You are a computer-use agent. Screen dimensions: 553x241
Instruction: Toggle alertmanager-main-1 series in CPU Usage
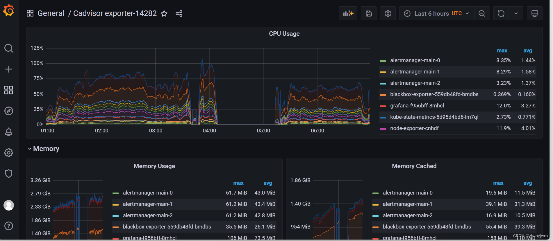point(415,72)
